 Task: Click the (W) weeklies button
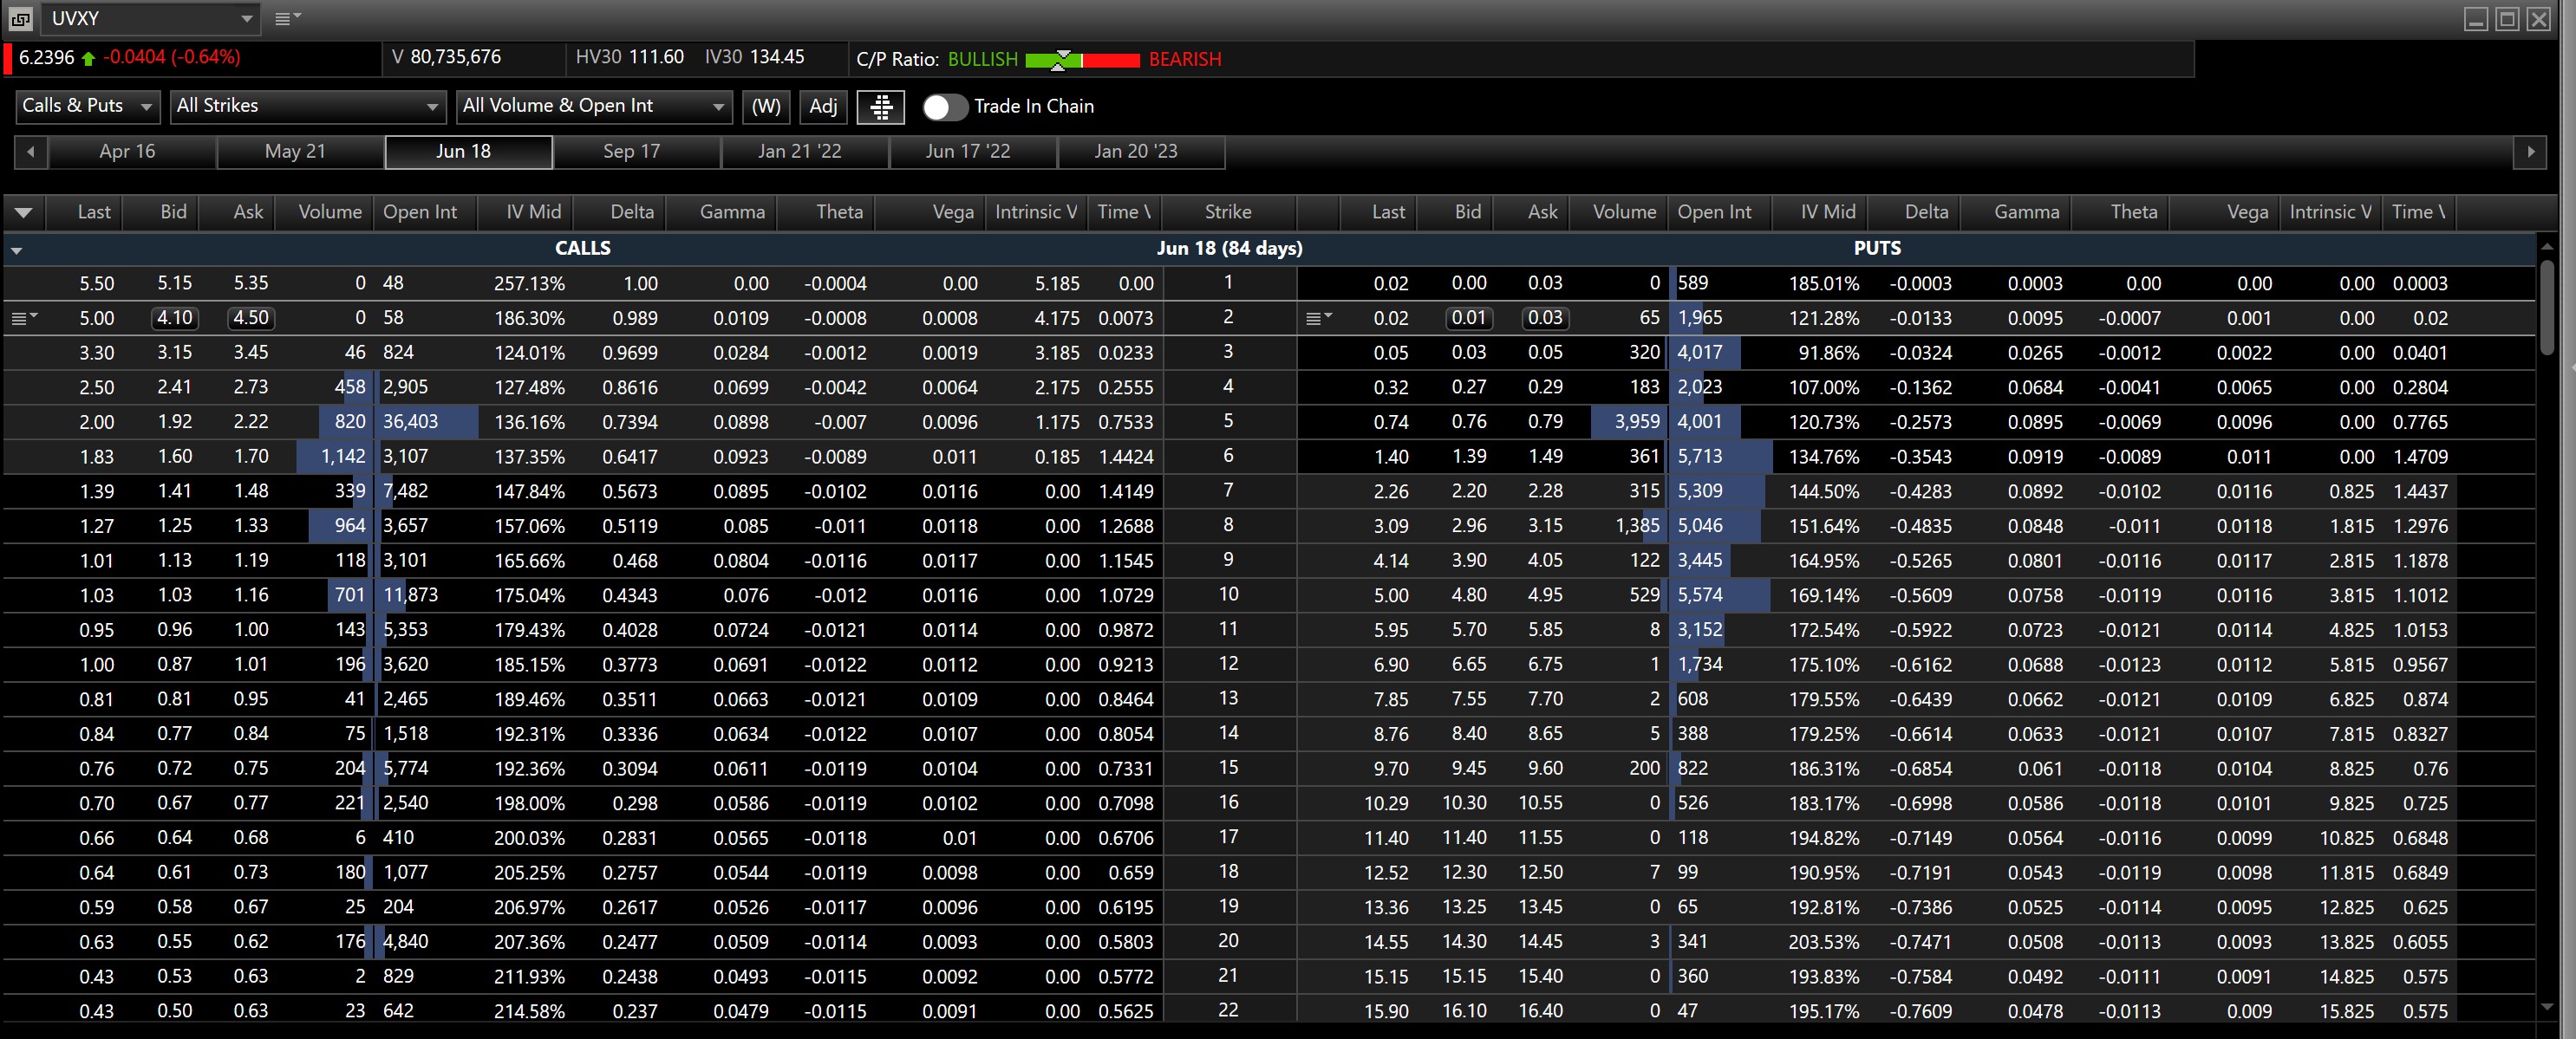[x=766, y=107]
